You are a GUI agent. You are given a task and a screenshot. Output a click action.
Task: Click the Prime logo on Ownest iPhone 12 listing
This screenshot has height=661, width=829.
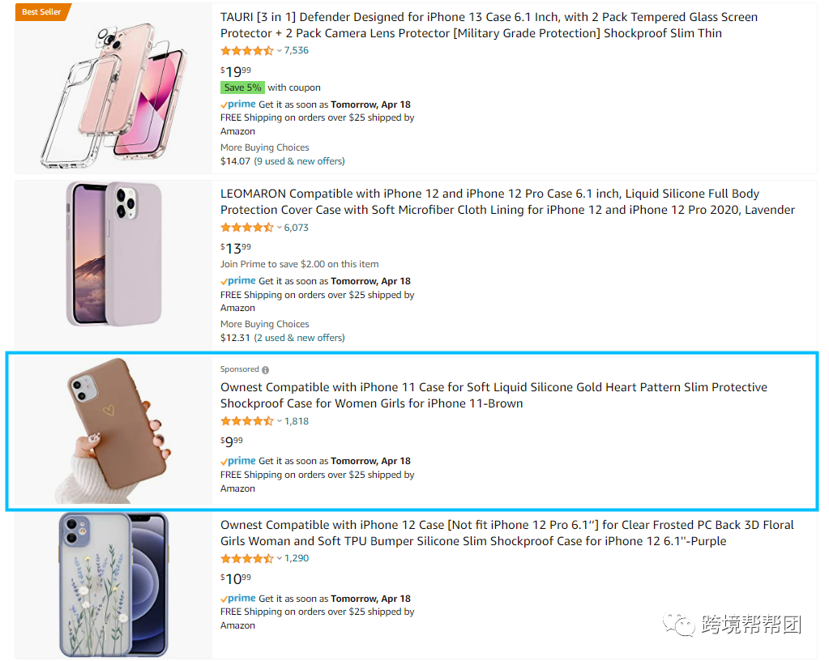pos(238,599)
